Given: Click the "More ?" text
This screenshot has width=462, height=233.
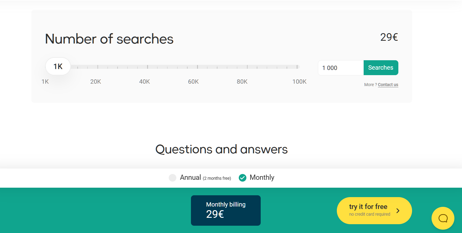Looking at the screenshot, I should (x=370, y=85).
